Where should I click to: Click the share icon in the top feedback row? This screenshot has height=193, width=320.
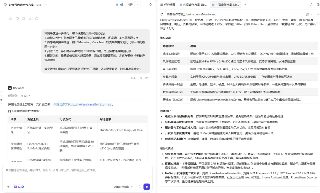[30, 19]
